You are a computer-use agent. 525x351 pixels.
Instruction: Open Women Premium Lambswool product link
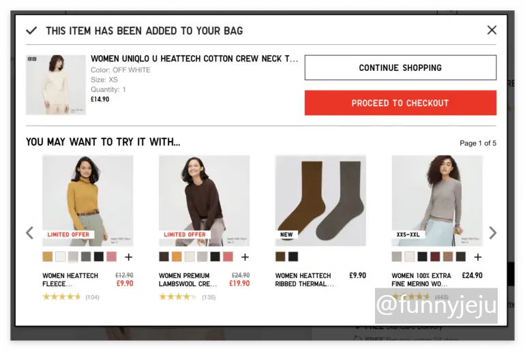(x=187, y=279)
